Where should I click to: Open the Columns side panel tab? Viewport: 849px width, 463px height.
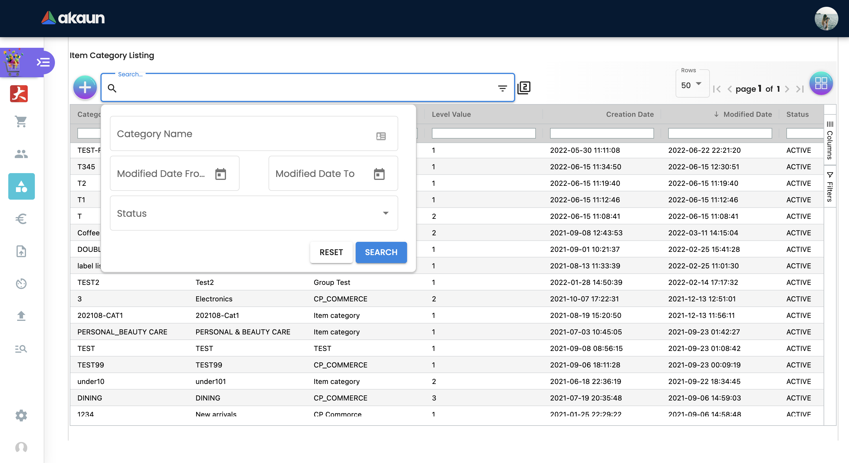(830, 140)
